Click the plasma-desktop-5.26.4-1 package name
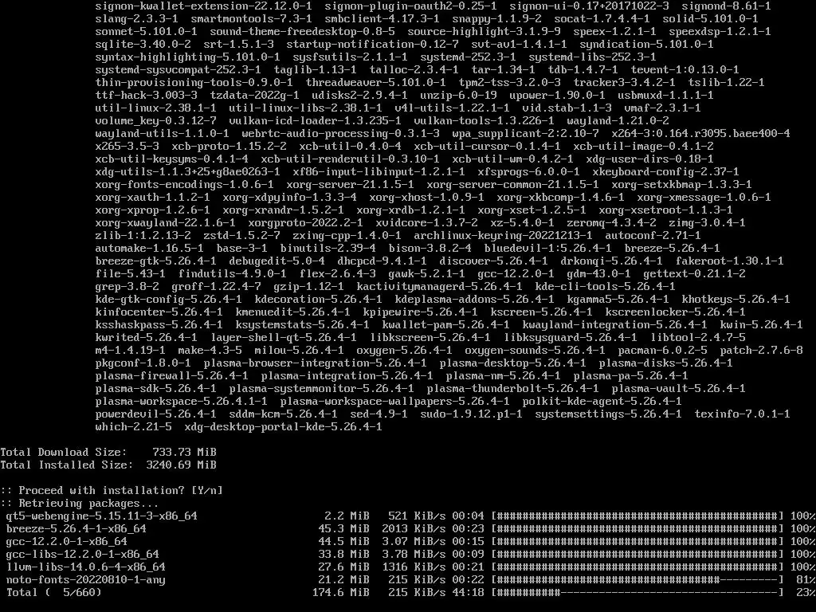This screenshot has height=612, width=816. 512,363
